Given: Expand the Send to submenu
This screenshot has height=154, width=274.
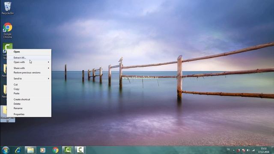Looking at the screenshot, I should [x=29, y=79].
